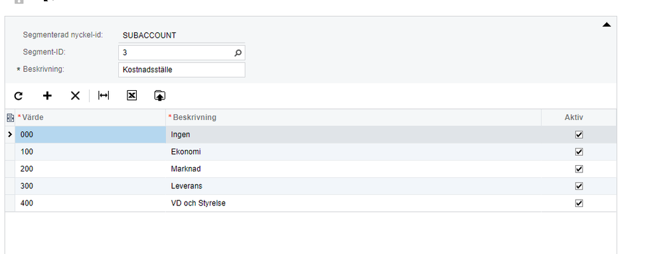Select the value cell 200
Screen dimensions: 663x254
90,169
